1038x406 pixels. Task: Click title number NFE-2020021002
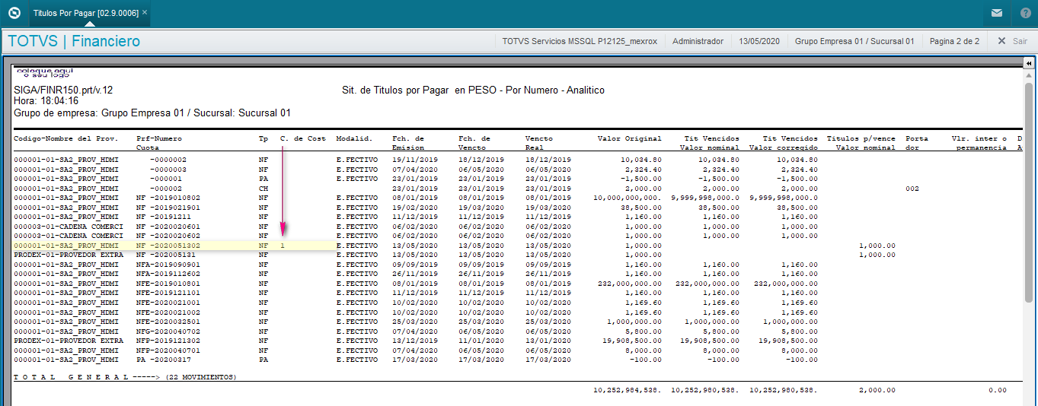[168, 312]
